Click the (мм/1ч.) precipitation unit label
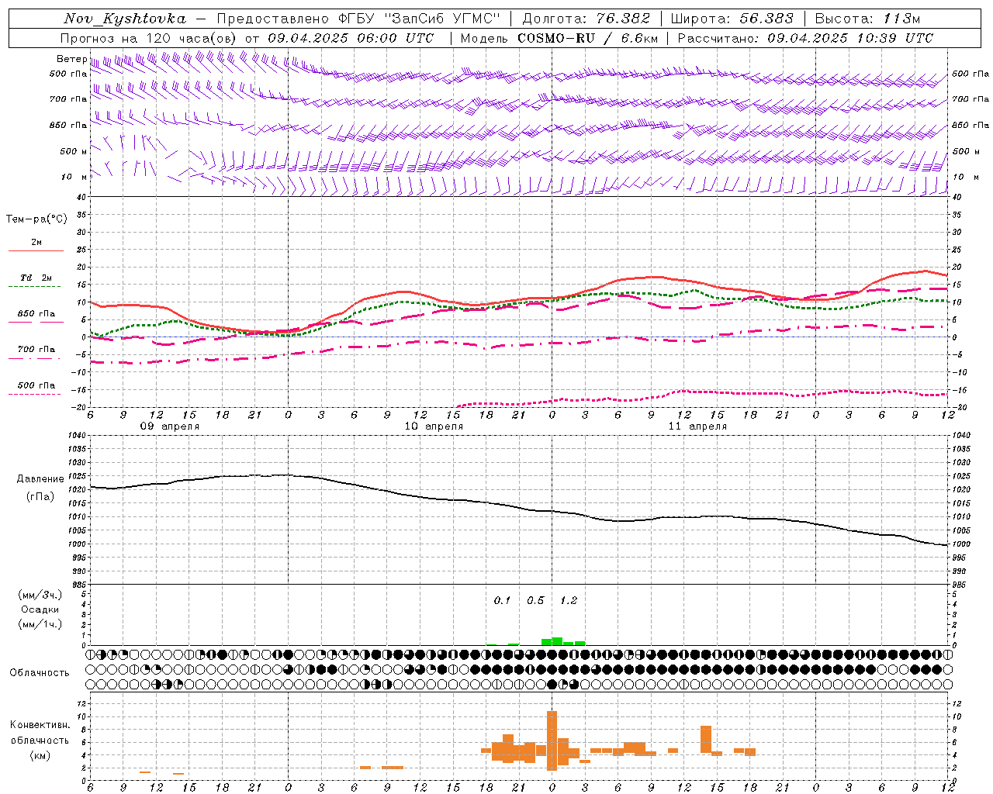Screen dimensions: 993x794 coord(40,624)
